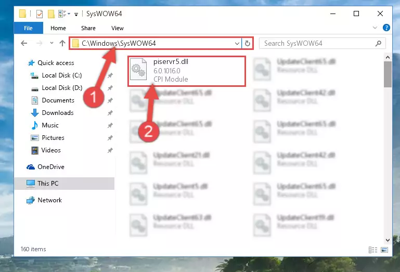
Task: Click the pin icon beside Local Disk (D:)
Action: (110, 88)
